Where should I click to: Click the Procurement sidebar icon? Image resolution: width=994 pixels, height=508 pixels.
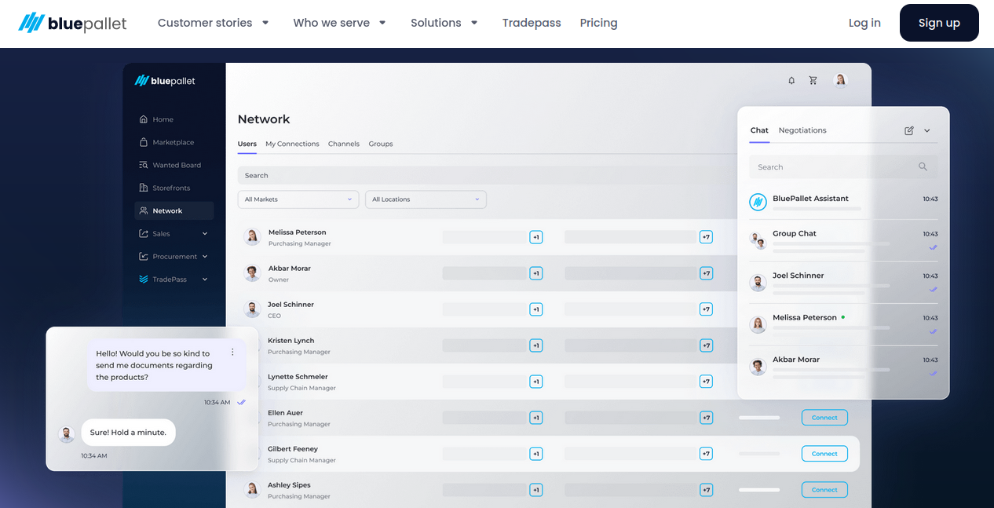pyautogui.click(x=144, y=256)
